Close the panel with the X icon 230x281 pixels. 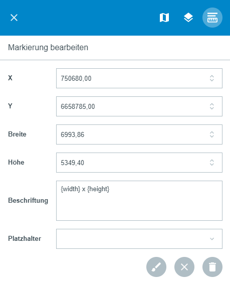(x=14, y=18)
